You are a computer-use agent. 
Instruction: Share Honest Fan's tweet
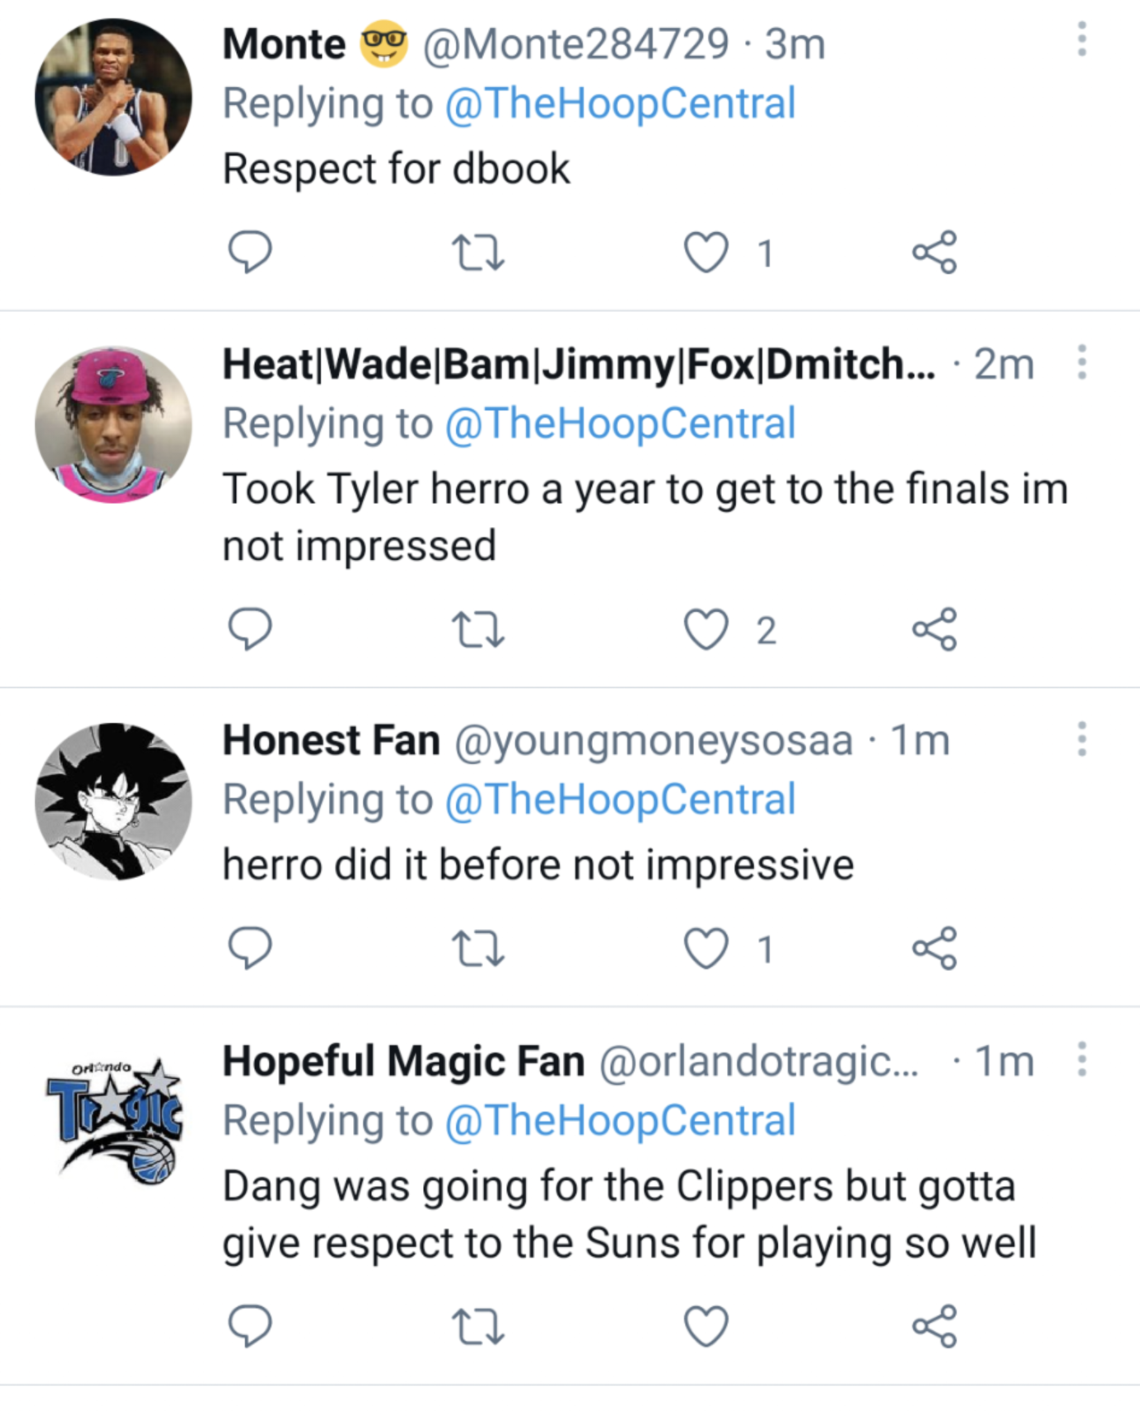934,948
